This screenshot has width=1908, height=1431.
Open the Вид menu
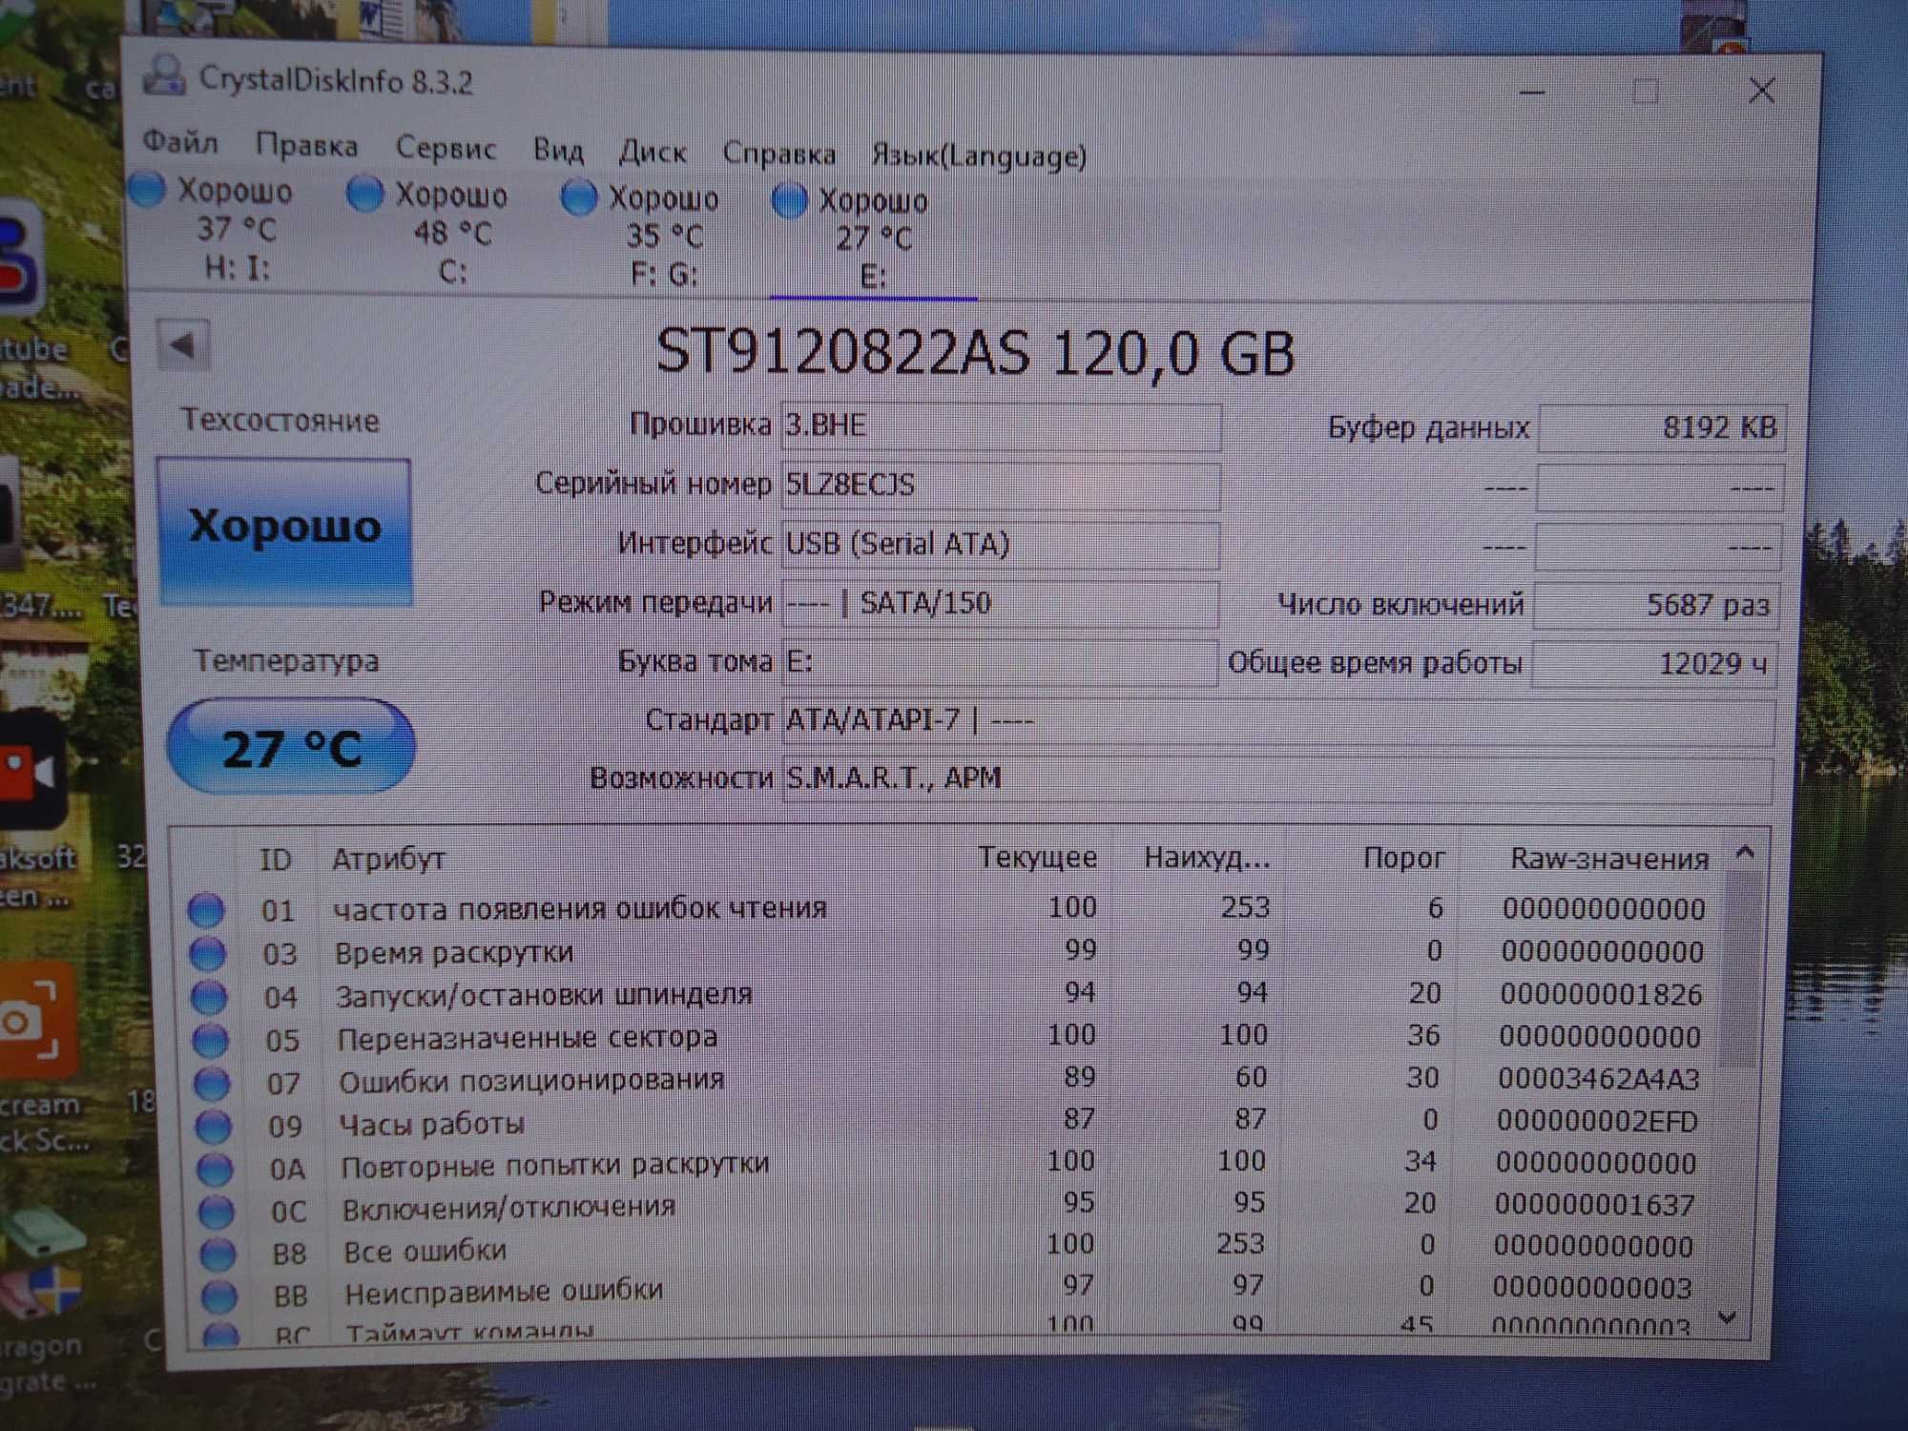coord(558,150)
